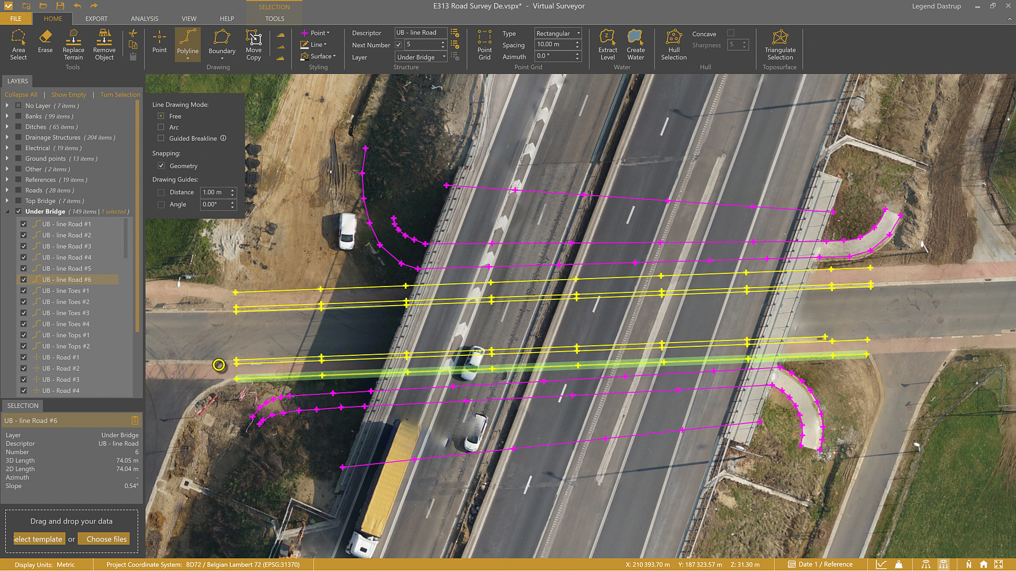
Task: Open the FILE menu
Action: click(15, 19)
